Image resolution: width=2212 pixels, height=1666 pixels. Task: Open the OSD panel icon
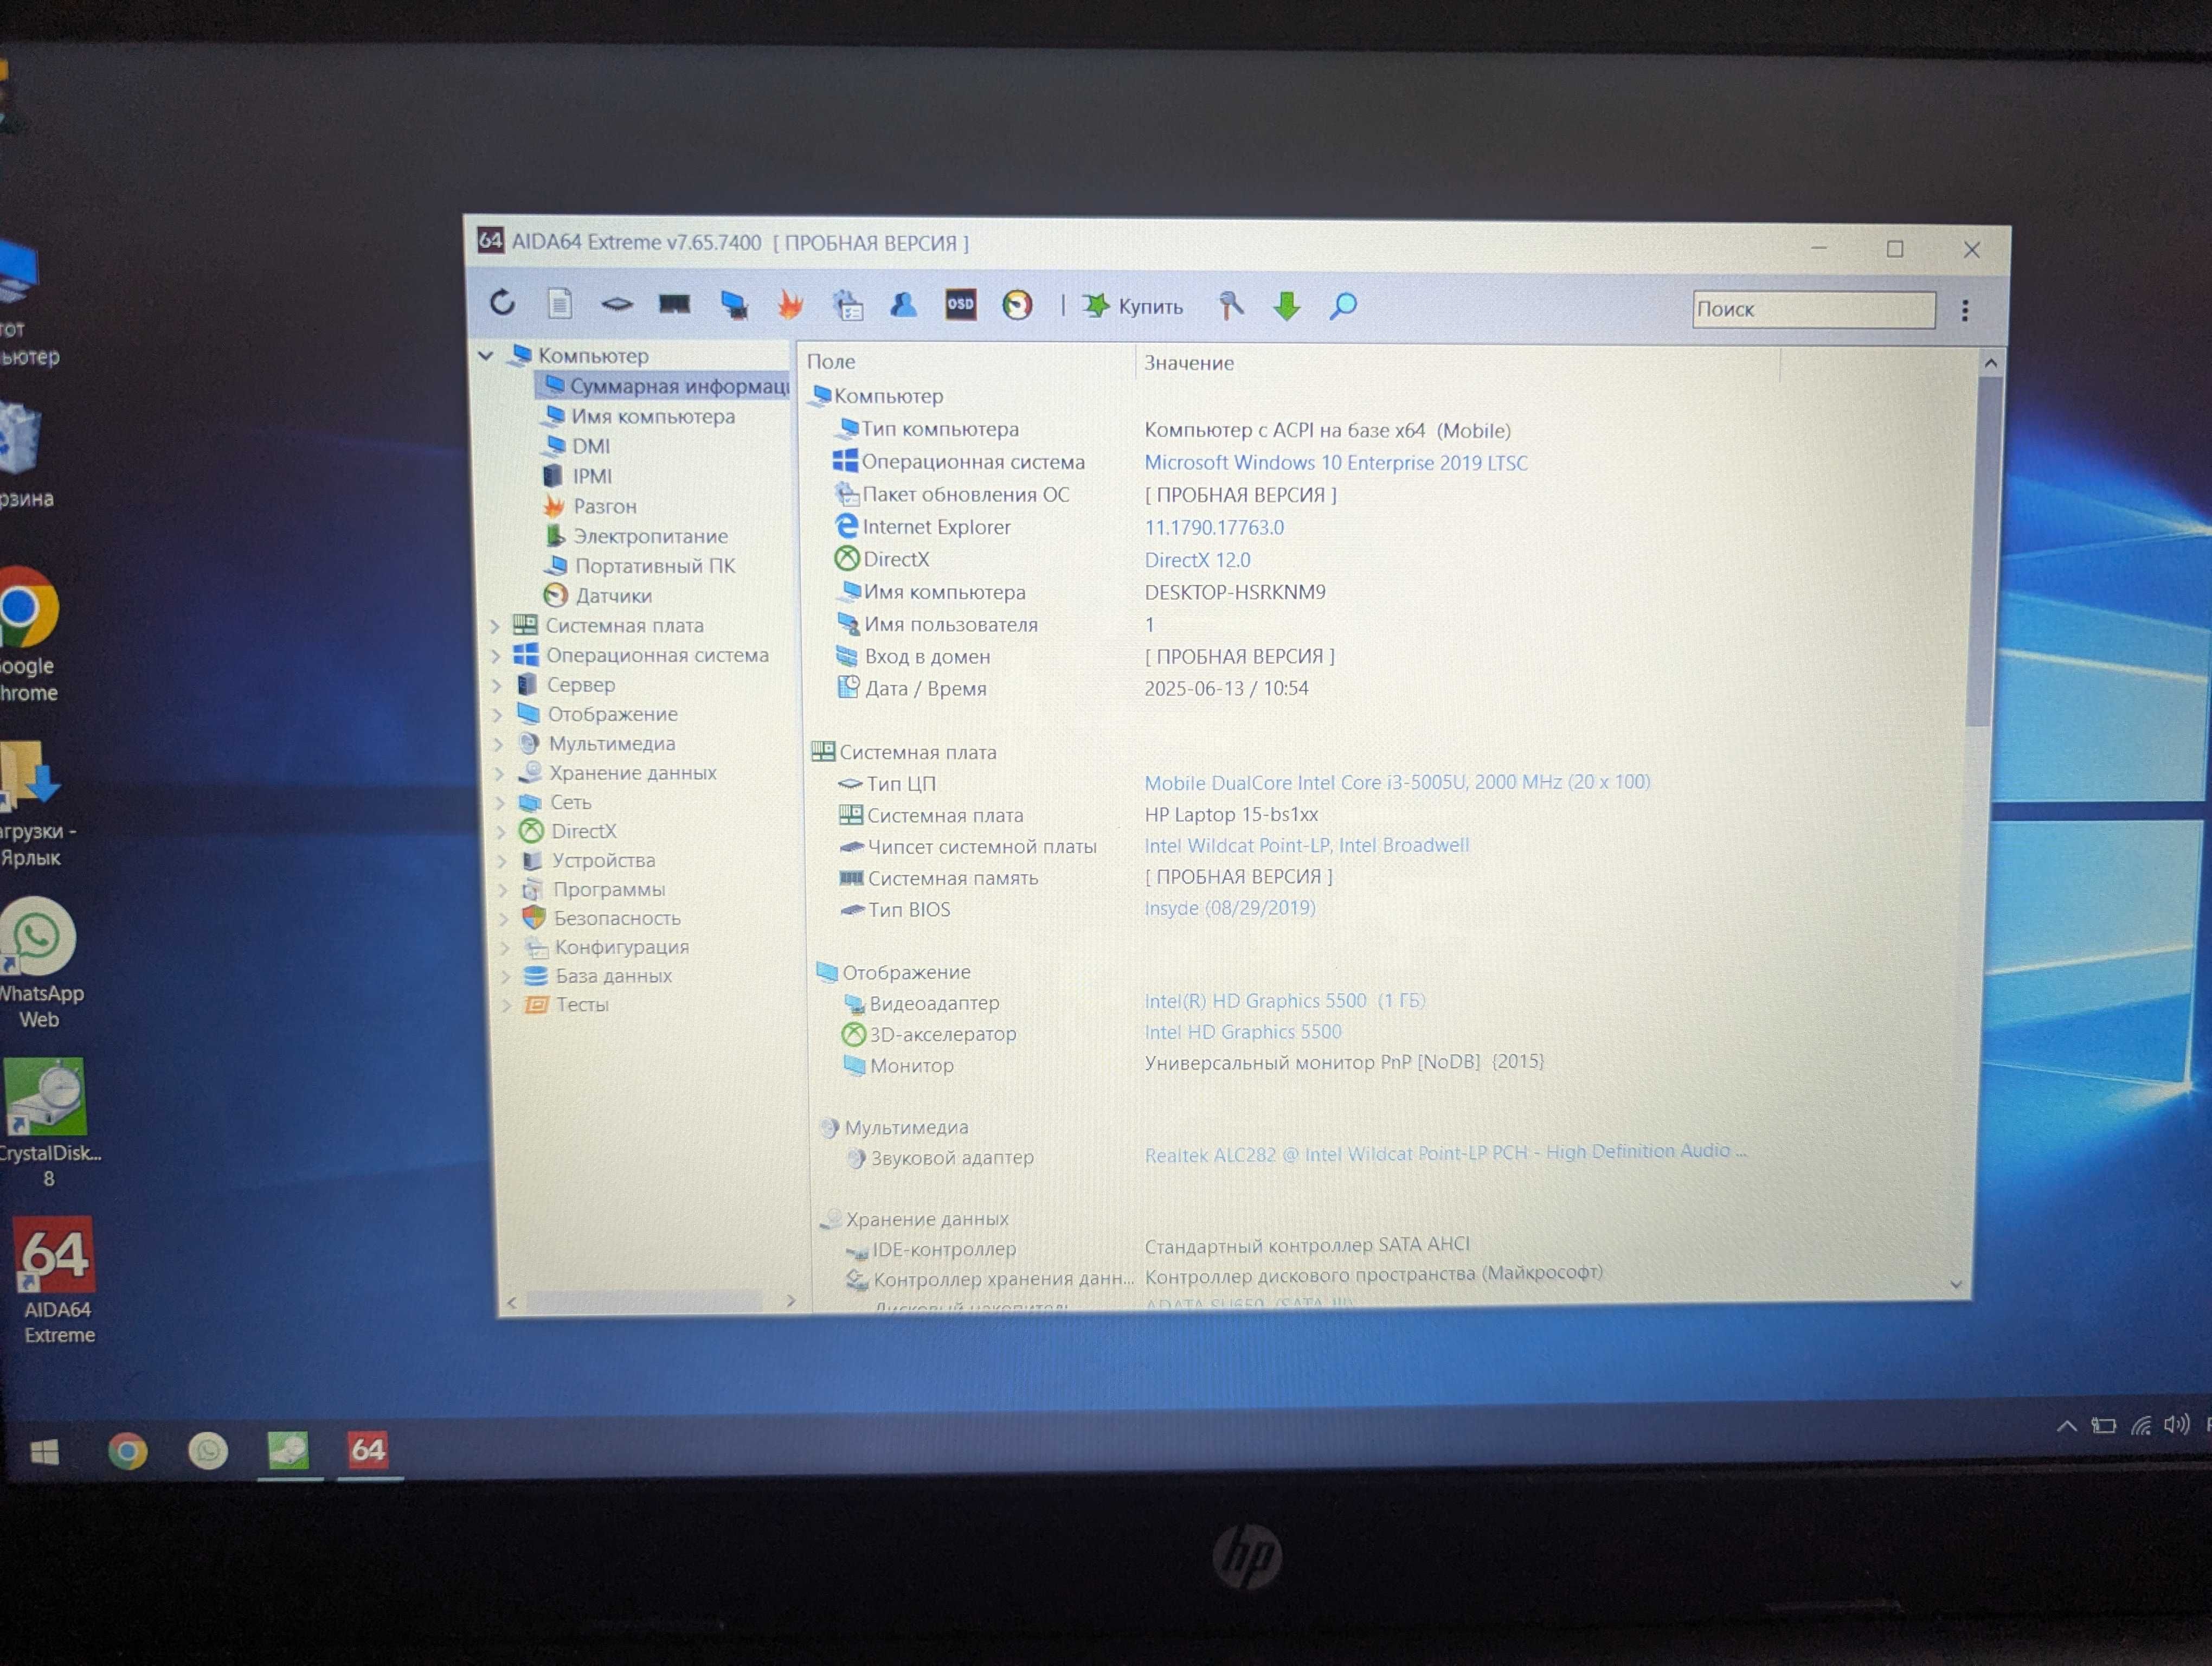click(961, 304)
